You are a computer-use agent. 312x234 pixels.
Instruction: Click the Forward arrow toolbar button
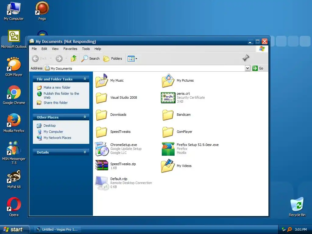coord(59,58)
